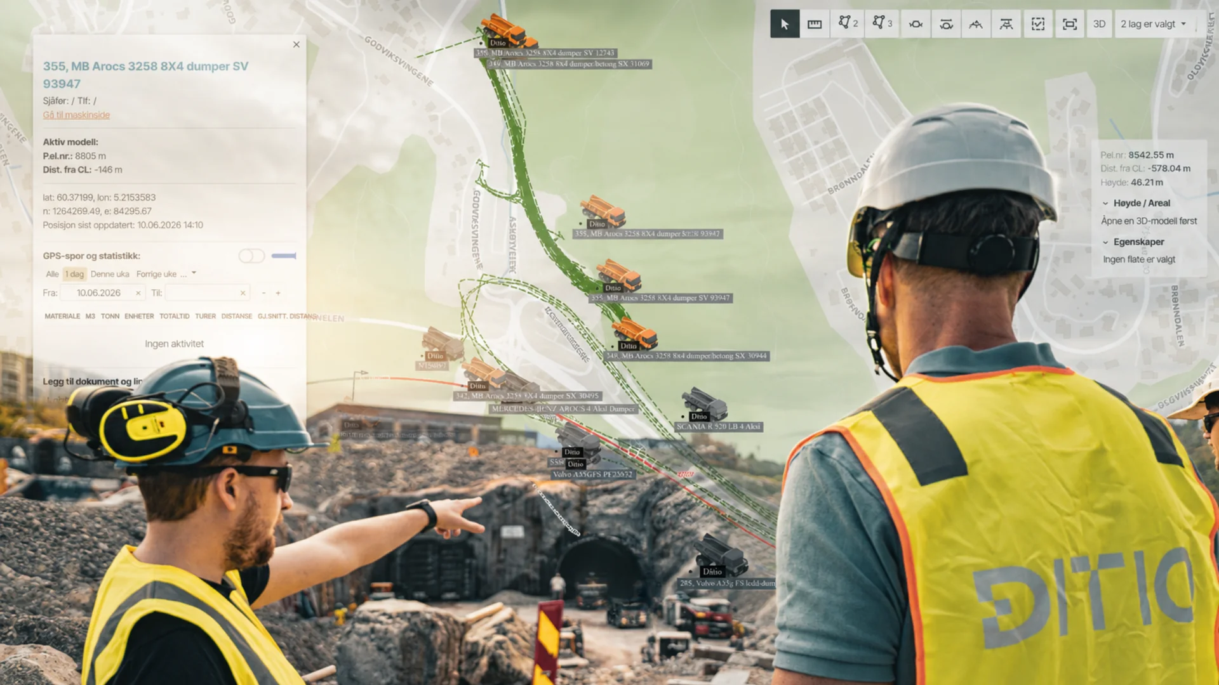Click the TOTALTID column header
Image resolution: width=1219 pixels, height=685 pixels.
tap(174, 316)
